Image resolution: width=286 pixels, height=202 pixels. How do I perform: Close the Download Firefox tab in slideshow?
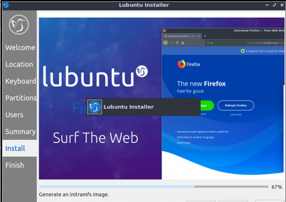199,36
